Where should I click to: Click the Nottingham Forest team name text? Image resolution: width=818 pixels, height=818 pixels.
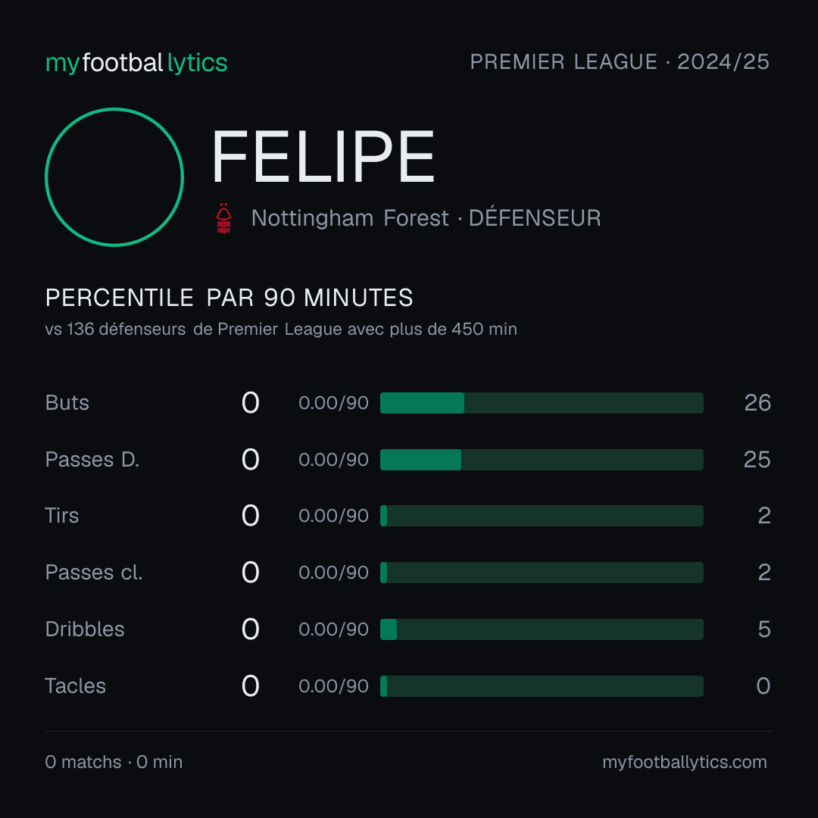click(x=349, y=218)
